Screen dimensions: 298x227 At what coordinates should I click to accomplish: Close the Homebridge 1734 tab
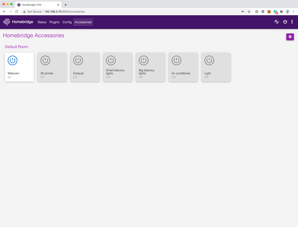(x=58, y=5)
